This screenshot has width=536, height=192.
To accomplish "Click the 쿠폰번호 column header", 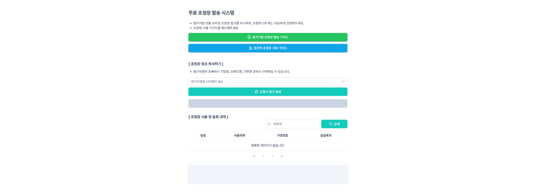I will pos(282,136).
